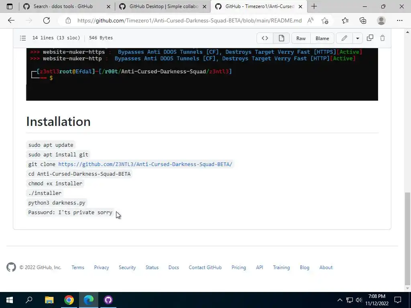Click the 'sudo apt install git' code line
Image resolution: width=411 pixels, height=308 pixels.
[58, 154]
